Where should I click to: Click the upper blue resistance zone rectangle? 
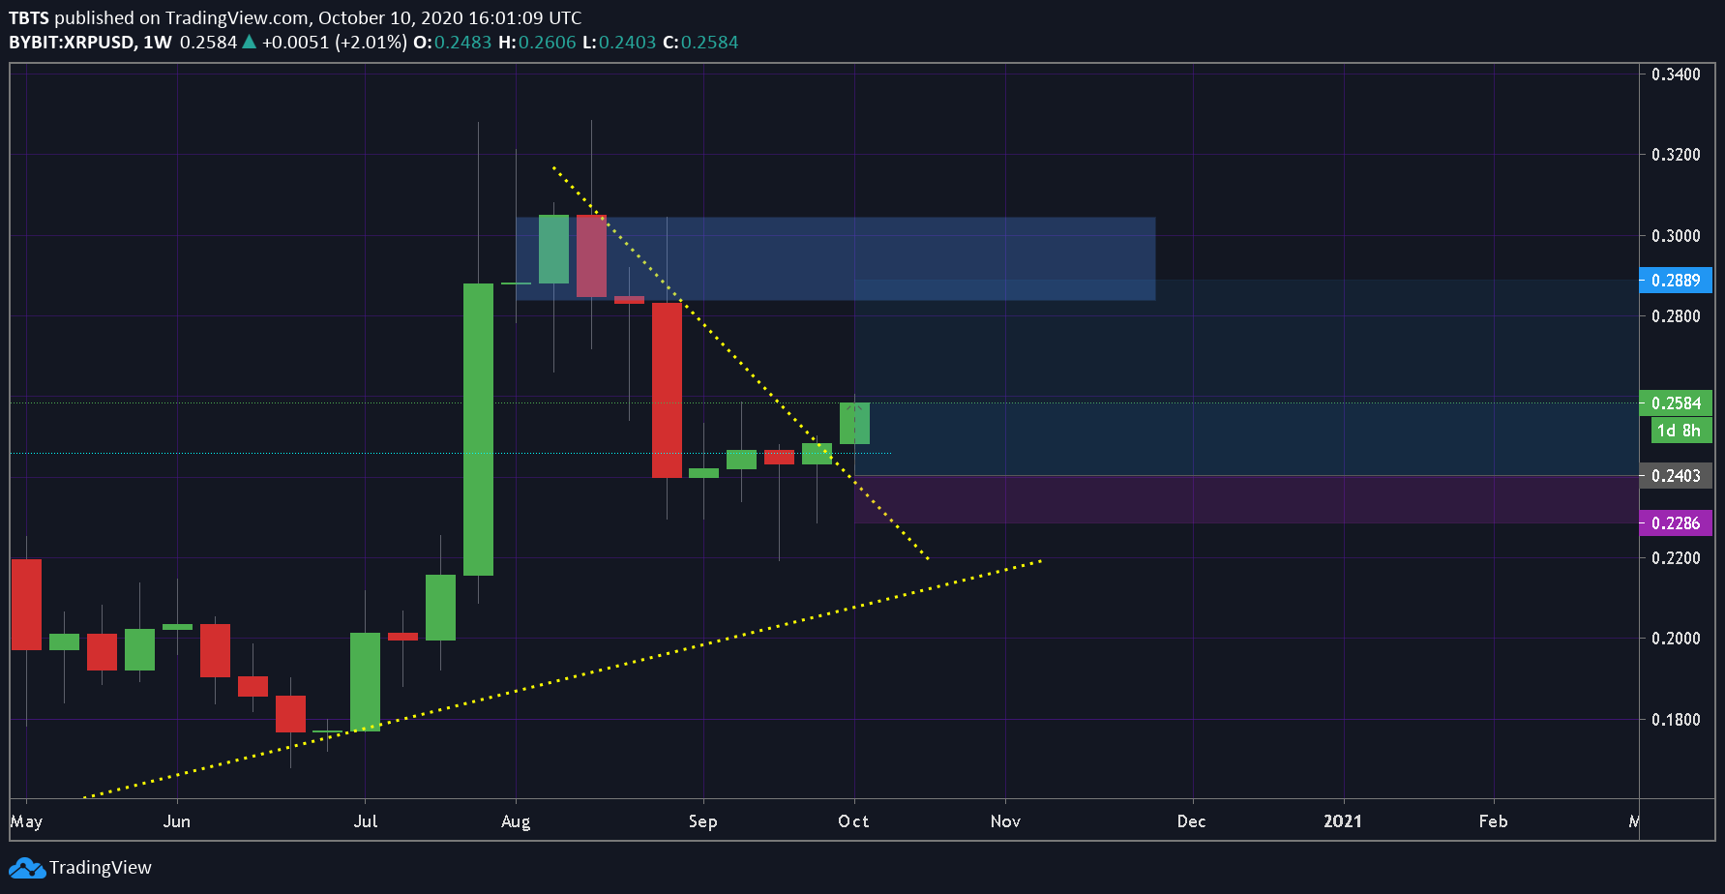(835, 258)
